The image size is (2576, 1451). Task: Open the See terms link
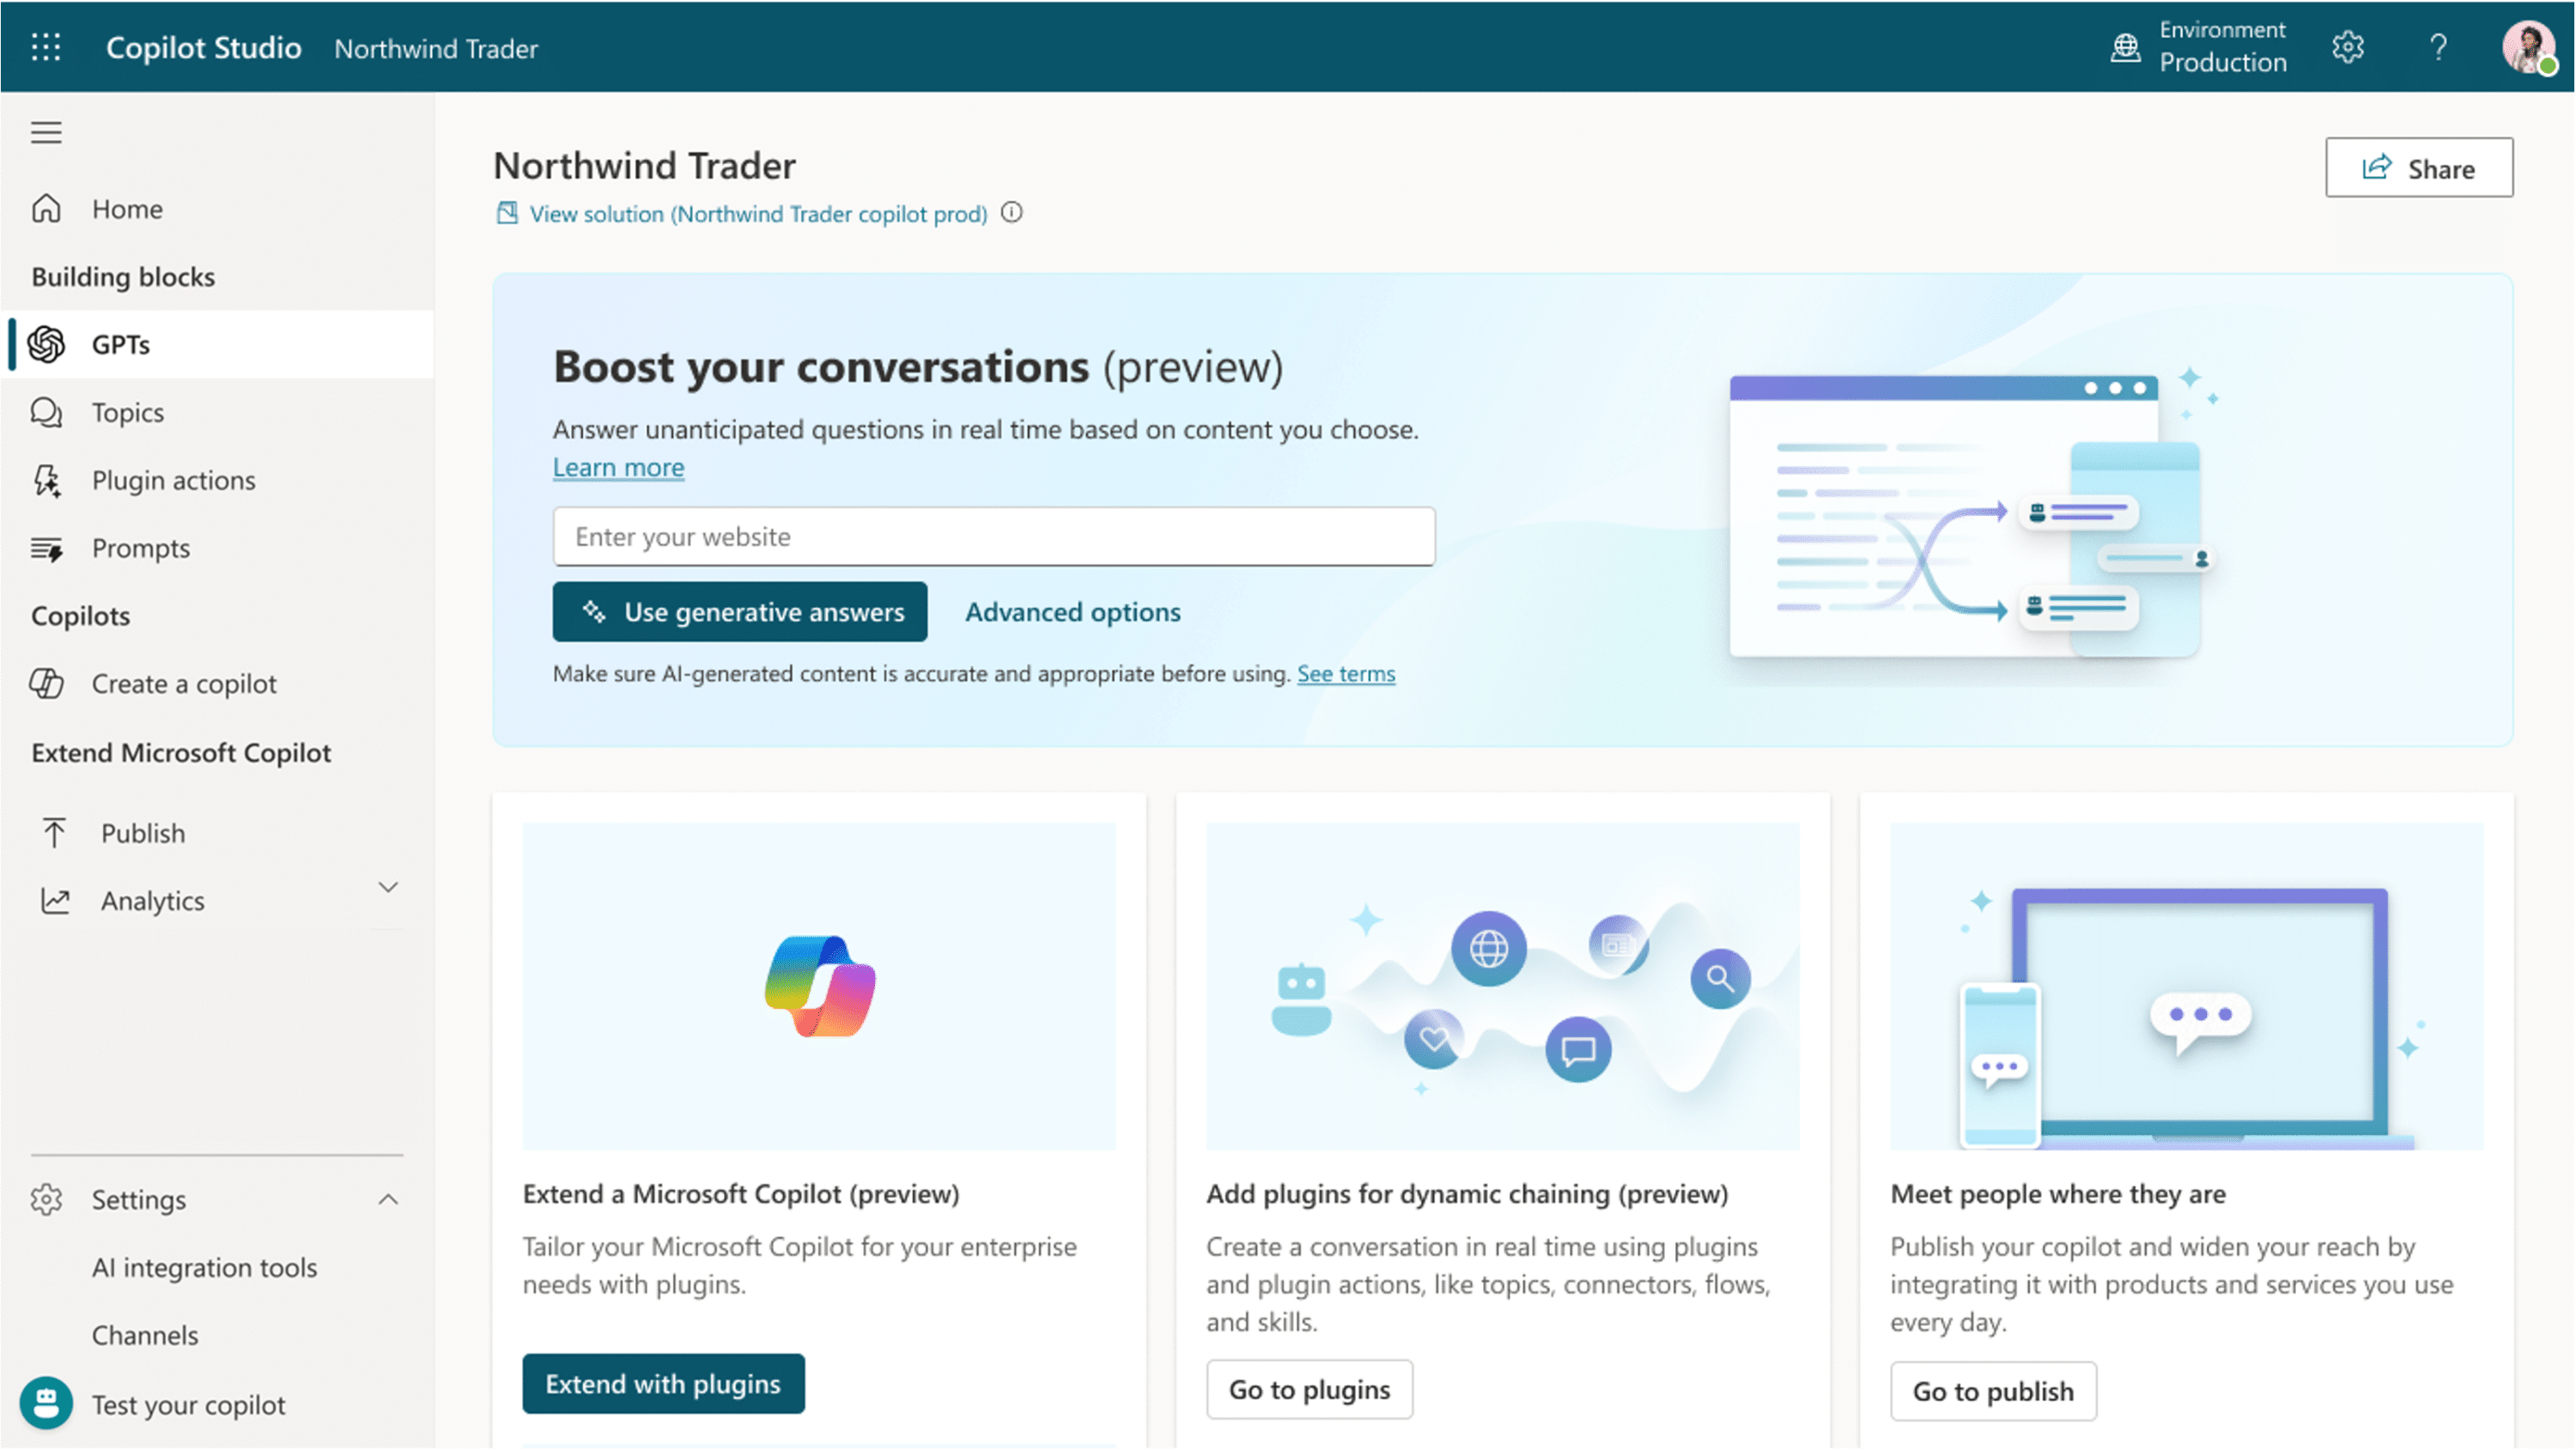(x=1346, y=674)
